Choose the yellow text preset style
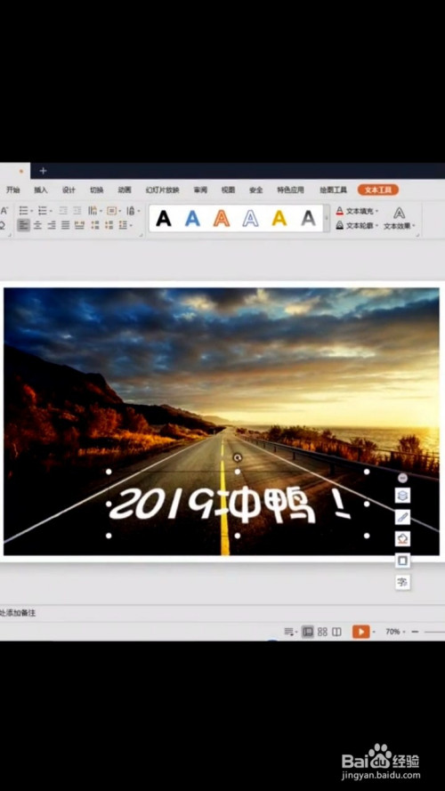 (x=279, y=218)
